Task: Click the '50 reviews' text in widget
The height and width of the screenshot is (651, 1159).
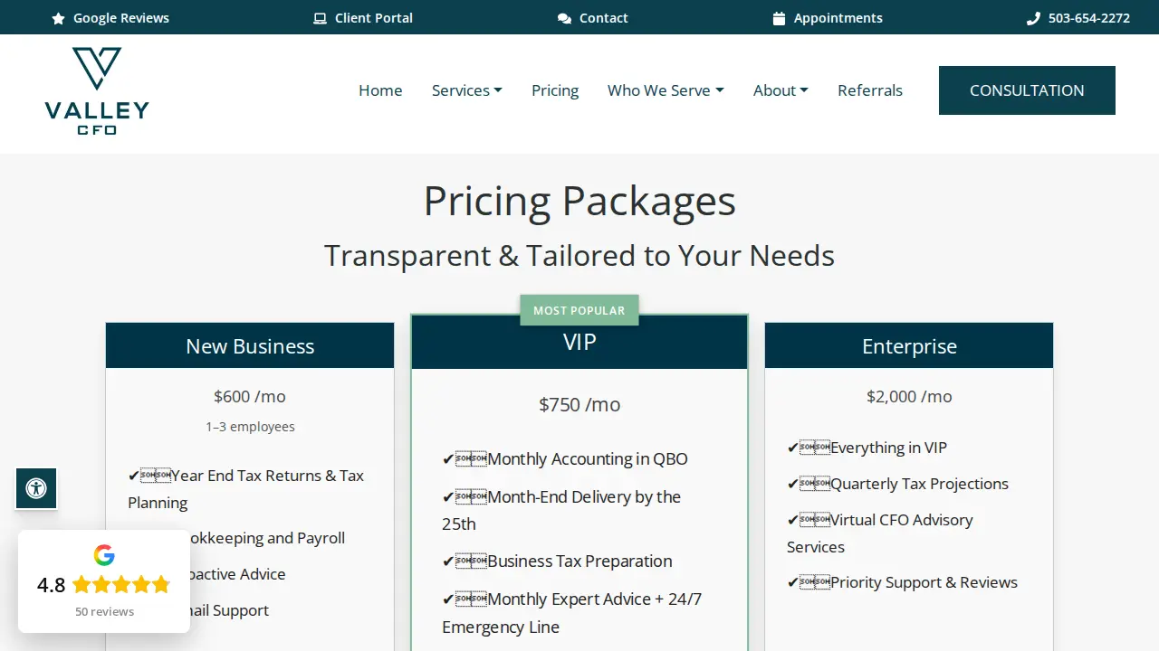Action: point(104,612)
